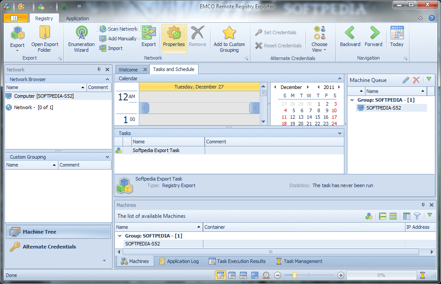Screen dimensions: 441x284
Task: Switch to the Registry ribbon tab
Action: [44, 18]
